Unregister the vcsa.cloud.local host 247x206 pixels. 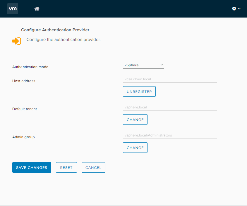click(x=139, y=91)
